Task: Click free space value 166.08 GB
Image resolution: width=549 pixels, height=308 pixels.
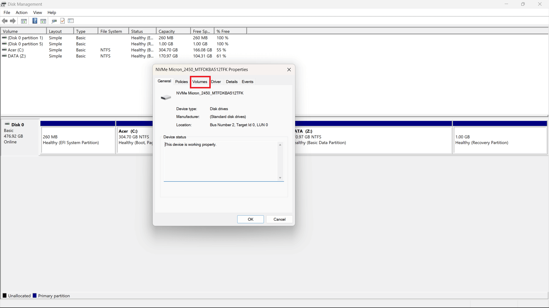Action: [202, 50]
